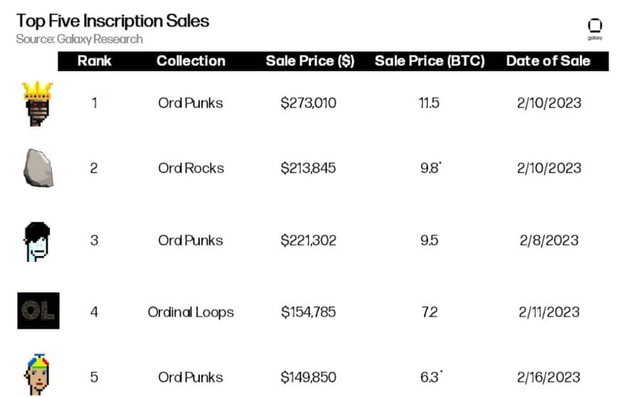This screenshot has height=397, width=619.
Task: Click the Sale Price ($) column header
Action: pyautogui.click(x=309, y=60)
